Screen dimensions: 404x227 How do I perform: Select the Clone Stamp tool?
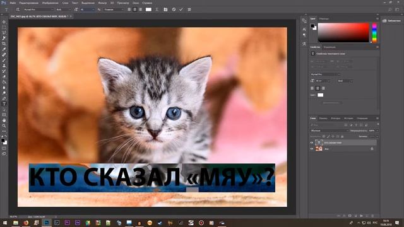tap(4, 66)
